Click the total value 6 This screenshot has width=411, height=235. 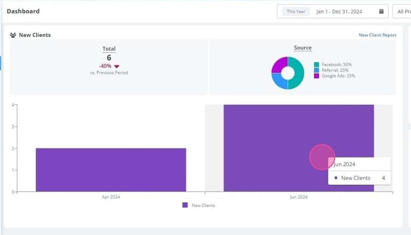109,58
